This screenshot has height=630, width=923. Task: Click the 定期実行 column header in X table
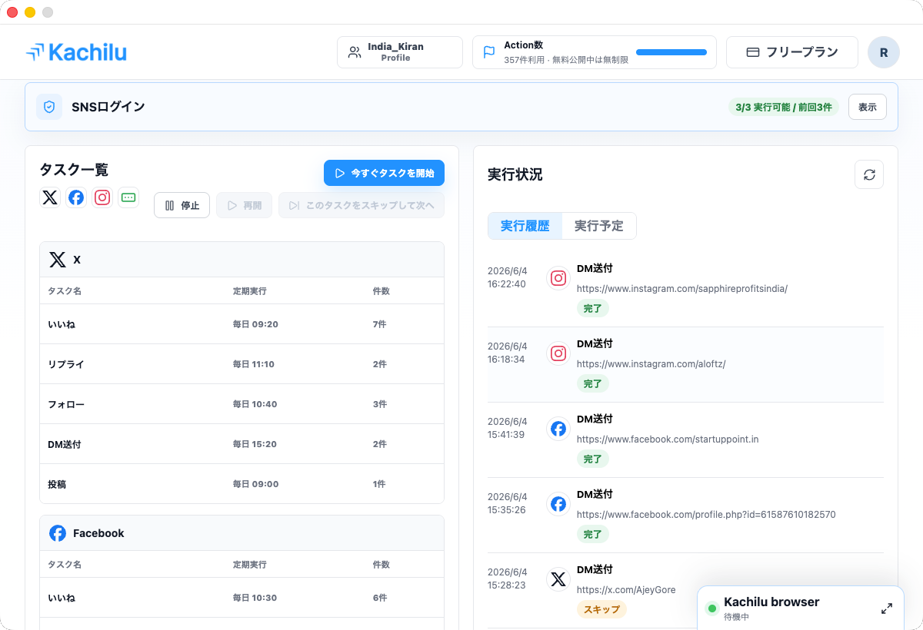250,291
